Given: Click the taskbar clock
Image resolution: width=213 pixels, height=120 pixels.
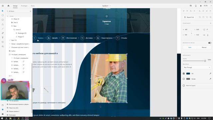Looking at the screenshot, I should 204,118.
